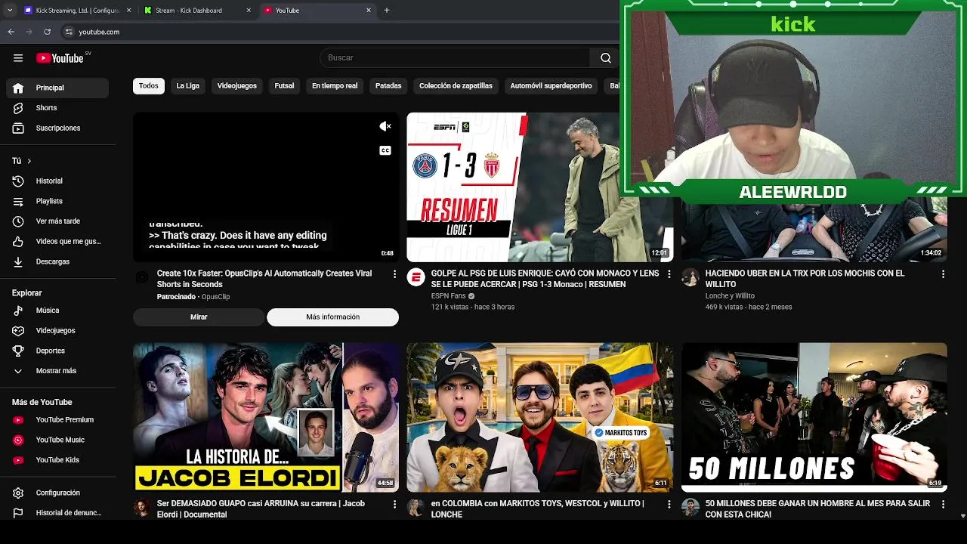Select the En tiempo real filter chip
The width and height of the screenshot is (967, 544).
coord(335,86)
